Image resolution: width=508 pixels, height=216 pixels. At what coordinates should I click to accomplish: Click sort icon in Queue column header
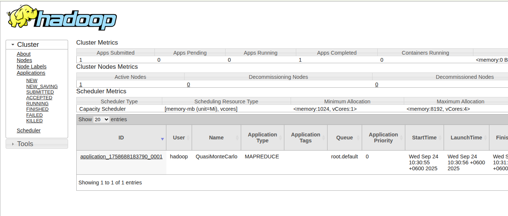(358, 138)
